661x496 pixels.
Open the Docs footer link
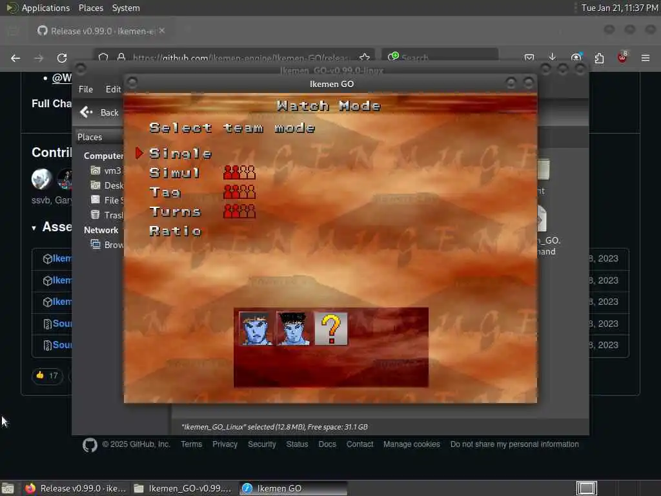(x=327, y=444)
